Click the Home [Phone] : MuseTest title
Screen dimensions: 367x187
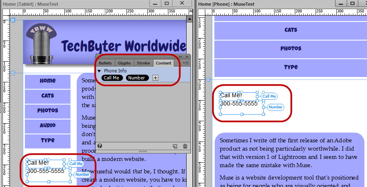tap(226, 4)
